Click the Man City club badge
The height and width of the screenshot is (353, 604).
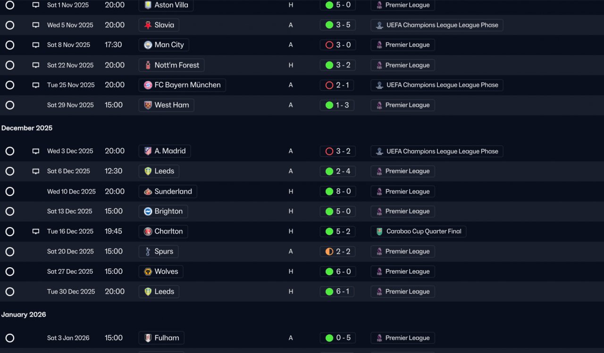click(x=148, y=45)
